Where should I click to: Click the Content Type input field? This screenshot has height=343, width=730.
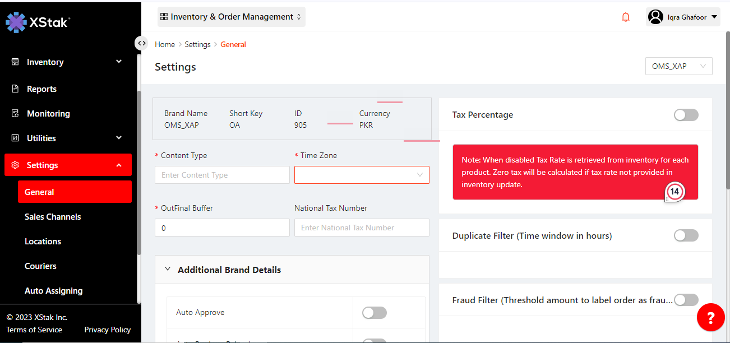(x=222, y=175)
